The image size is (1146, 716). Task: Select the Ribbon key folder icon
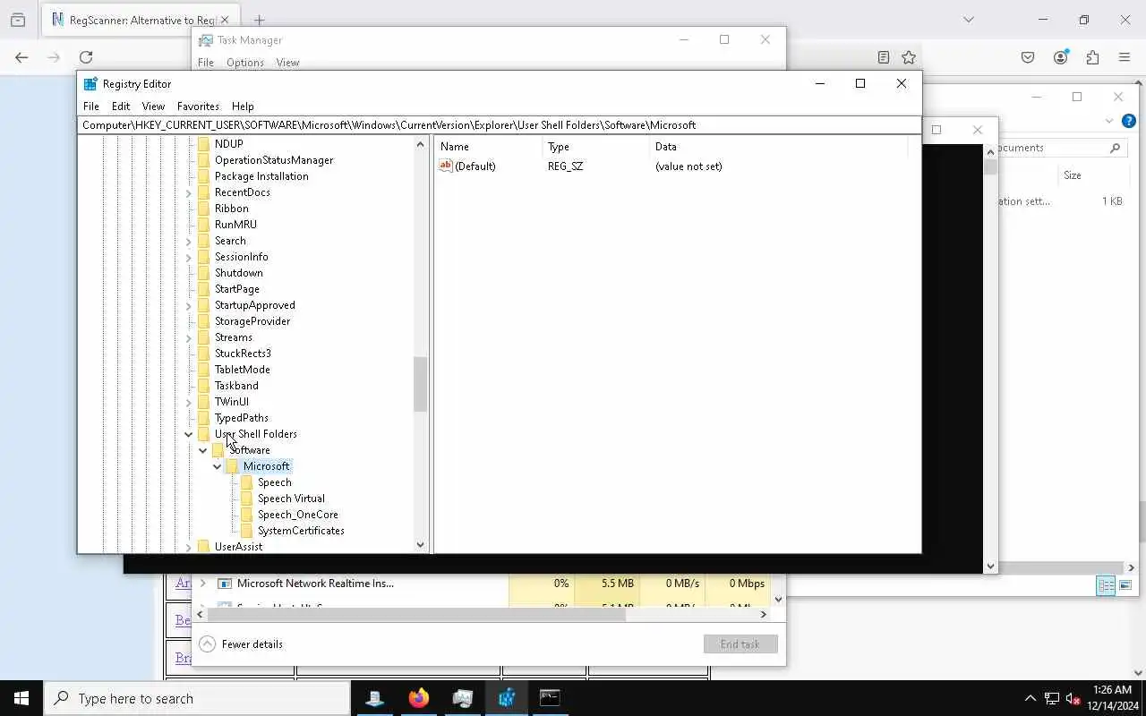(203, 209)
